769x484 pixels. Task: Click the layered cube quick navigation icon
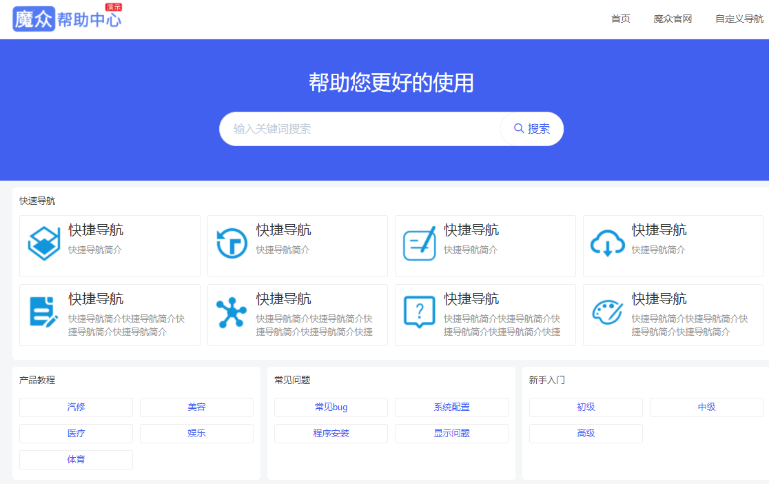point(44,243)
